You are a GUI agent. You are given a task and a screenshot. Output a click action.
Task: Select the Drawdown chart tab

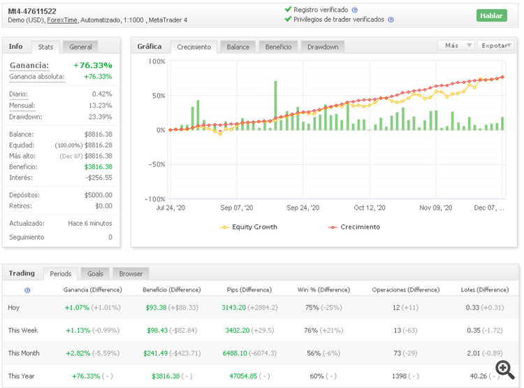coord(323,47)
